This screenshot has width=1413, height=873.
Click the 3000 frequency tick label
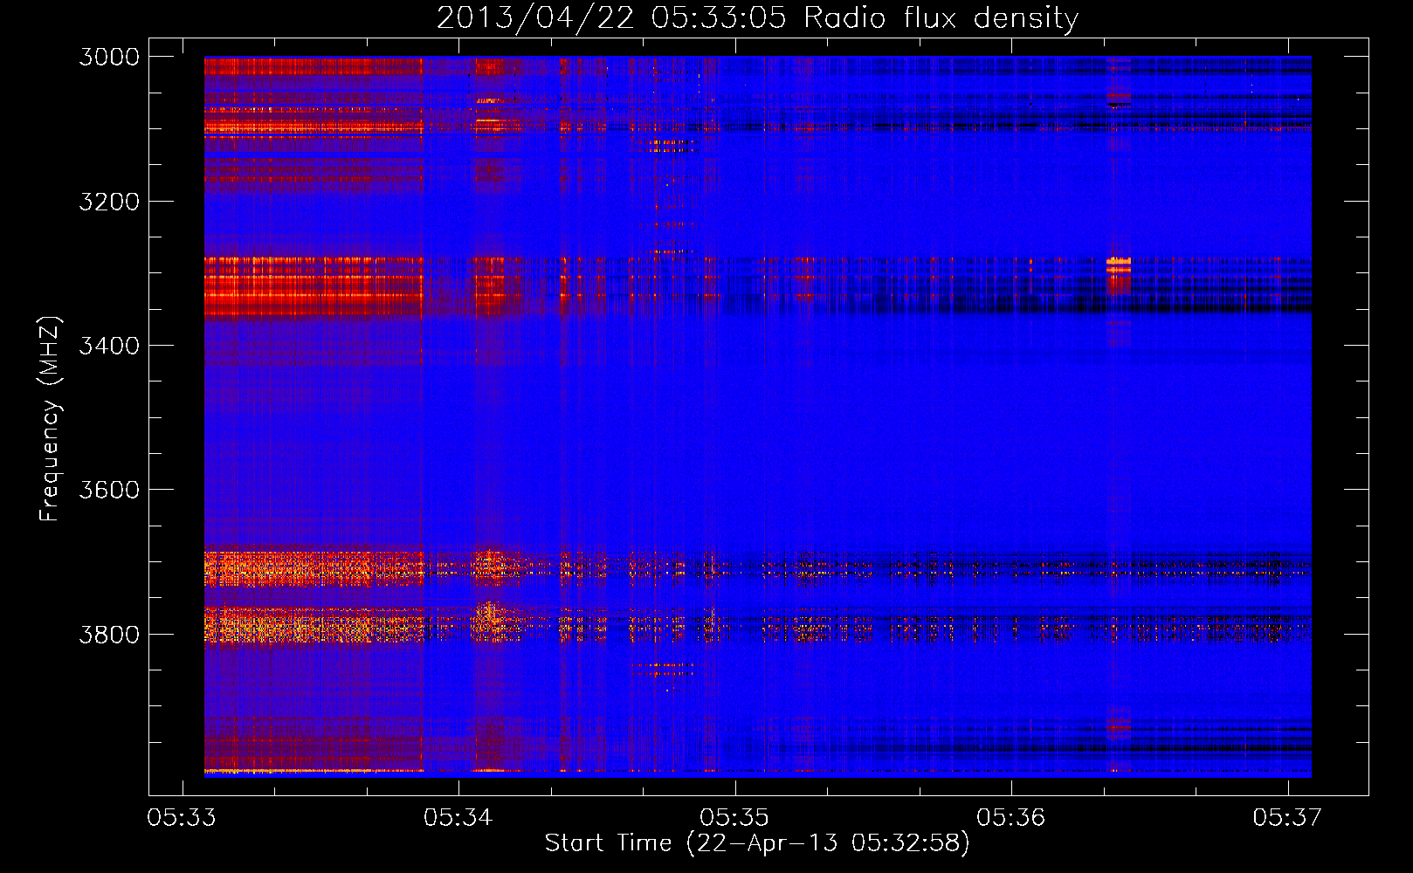(x=109, y=57)
